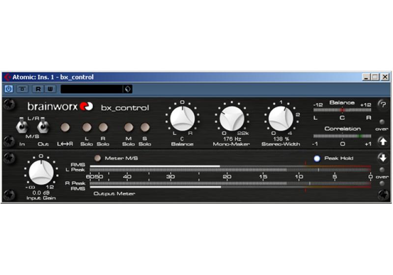
Task: Flip the In L/R-M/S toggle switch
Action: tap(22, 125)
